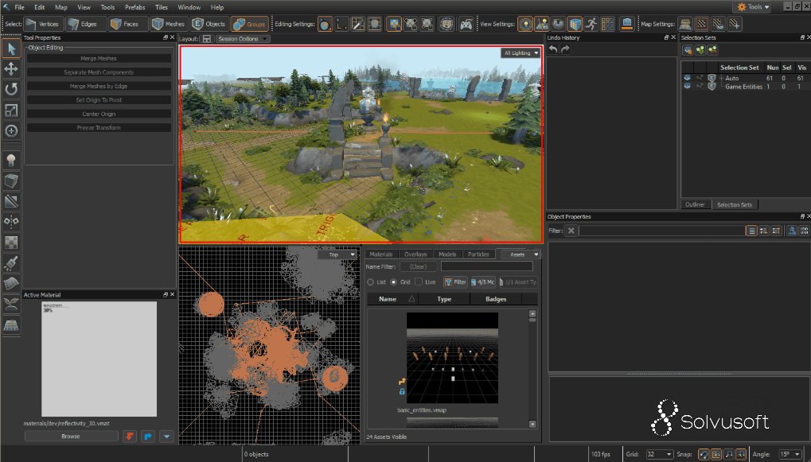
Task: Expand the Session Options dropdown
Action: [x=243, y=38]
